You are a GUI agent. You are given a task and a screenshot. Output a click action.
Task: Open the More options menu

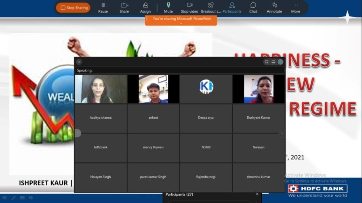click(x=295, y=7)
